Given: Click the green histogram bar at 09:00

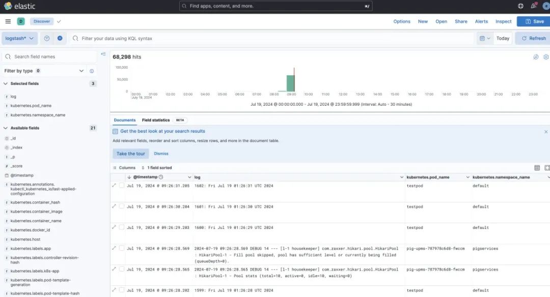Looking at the screenshot, I should pos(290,83).
